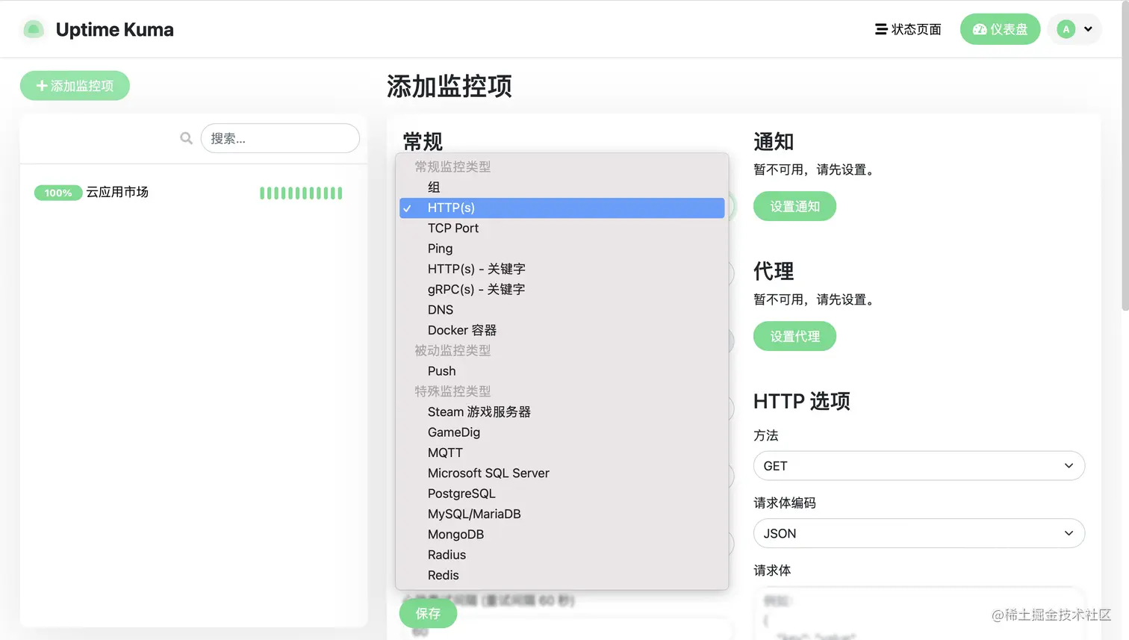Viewport: 1129px width, 640px height.
Task: Open the 状态页面 status page link
Action: pos(908,29)
